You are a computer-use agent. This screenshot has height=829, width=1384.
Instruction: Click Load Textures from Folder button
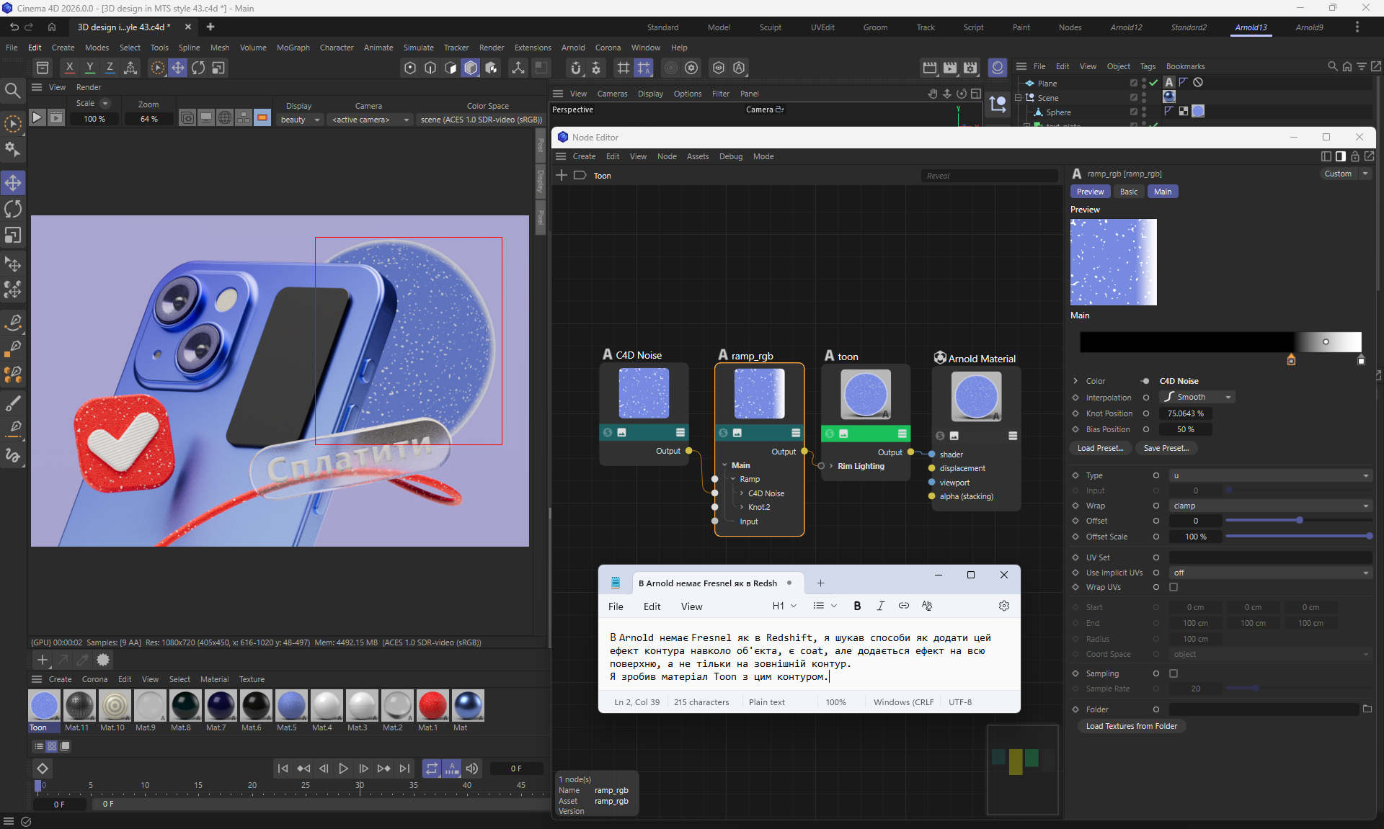pyautogui.click(x=1131, y=726)
